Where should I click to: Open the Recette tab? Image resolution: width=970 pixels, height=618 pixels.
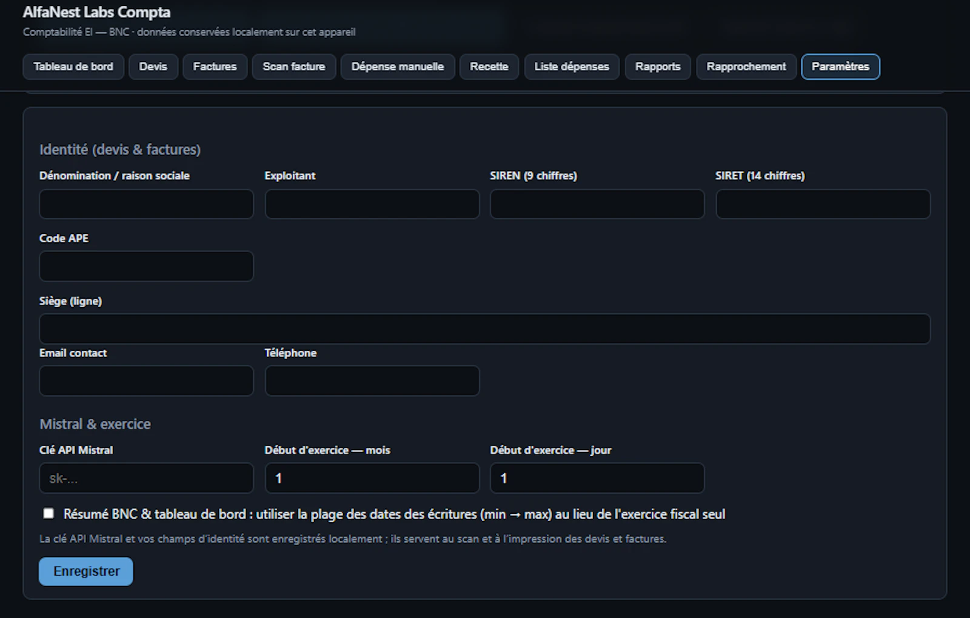coord(489,67)
